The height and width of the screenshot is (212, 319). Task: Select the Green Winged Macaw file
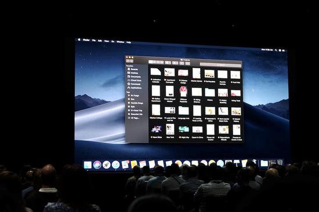tap(170, 91)
